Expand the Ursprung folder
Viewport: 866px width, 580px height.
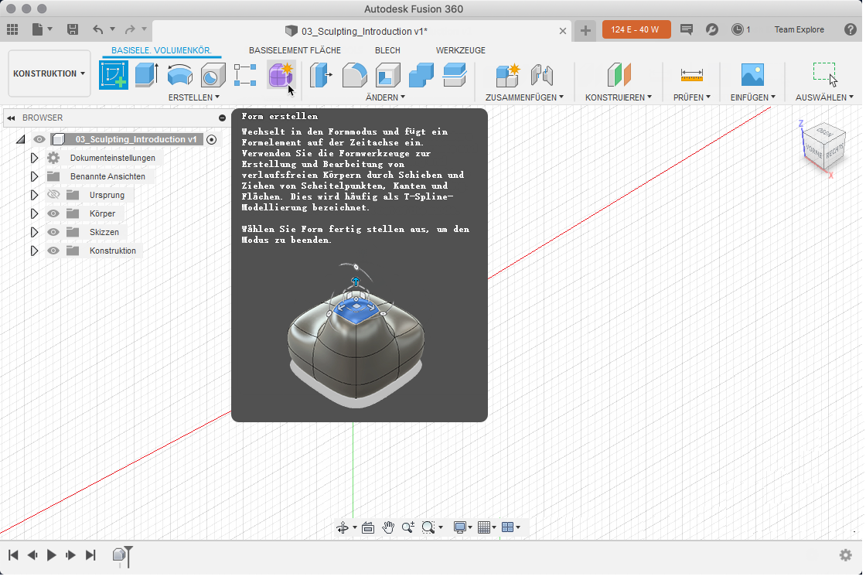[34, 195]
